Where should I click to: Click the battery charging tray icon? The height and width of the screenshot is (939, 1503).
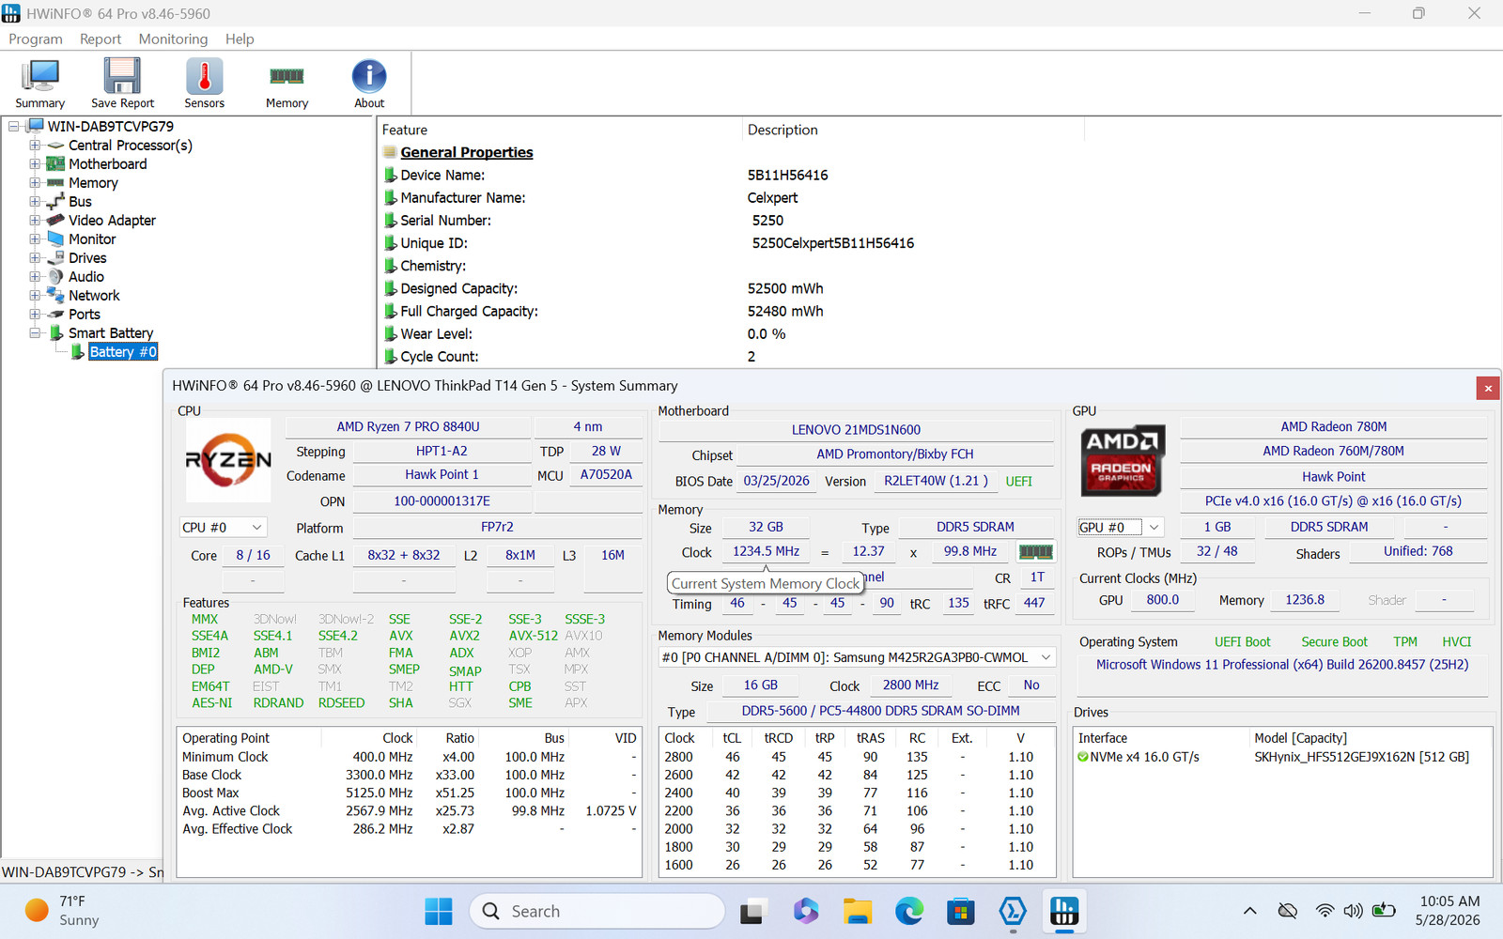click(x=1383, y=911)
